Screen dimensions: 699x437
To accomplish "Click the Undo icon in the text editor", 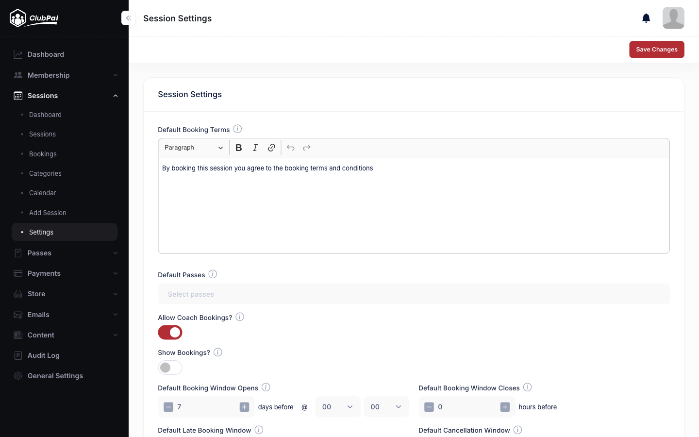I will point(290,148).
